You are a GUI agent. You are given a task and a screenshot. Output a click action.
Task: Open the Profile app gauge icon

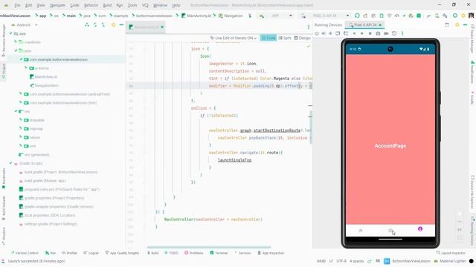pos(396,16)
